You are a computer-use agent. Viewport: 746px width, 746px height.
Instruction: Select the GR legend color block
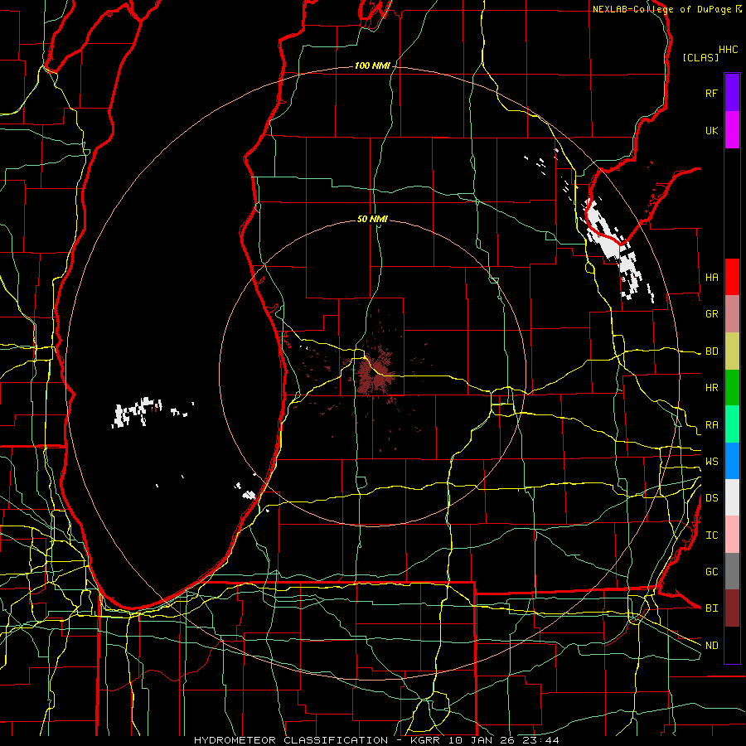click(x=732, y=314)
